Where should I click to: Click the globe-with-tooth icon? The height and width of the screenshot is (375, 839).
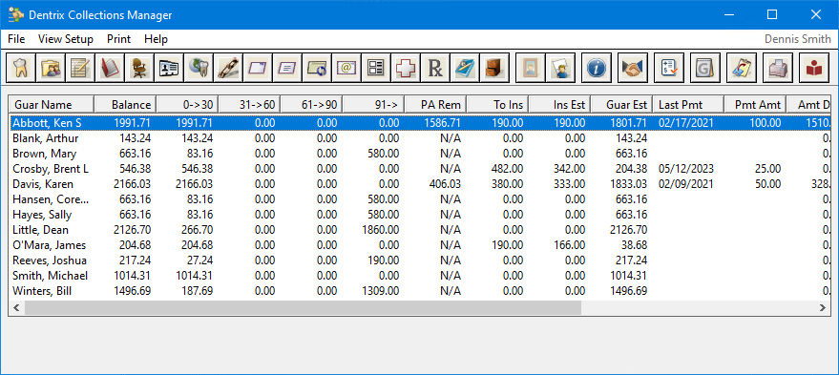[198, 68]
